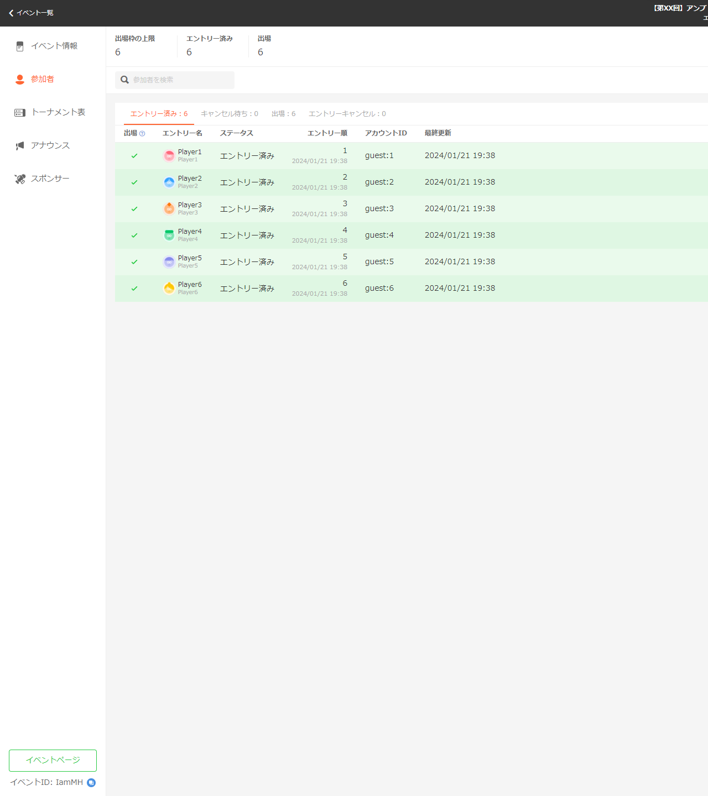Screen dimensions: 708x796
Task: Click the アカウントID column header
Action: [386, 133]
